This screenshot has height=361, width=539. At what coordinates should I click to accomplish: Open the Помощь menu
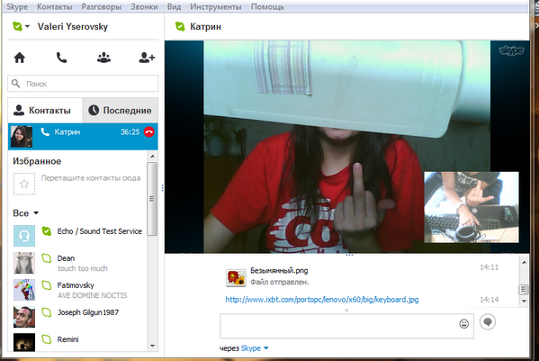tap(267, 7)
